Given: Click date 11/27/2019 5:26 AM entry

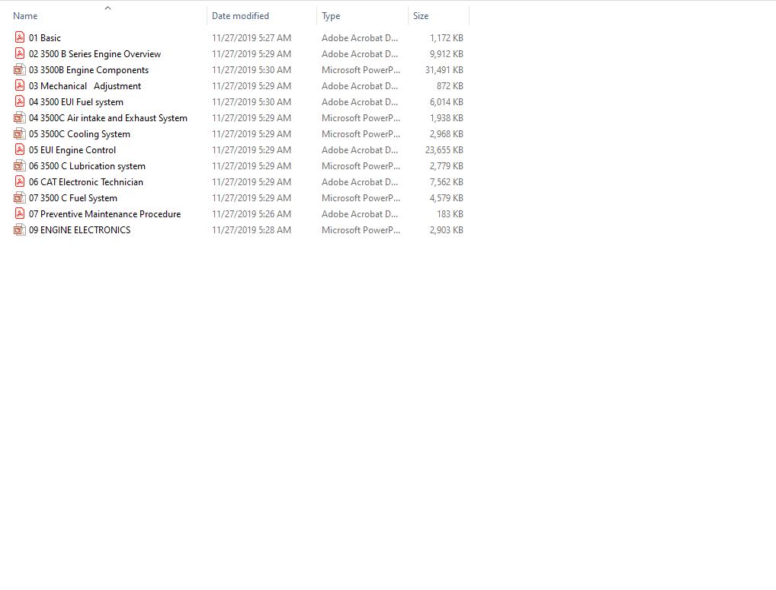Looking at the screenshot, I should pyautogui.click(x=252, y=214).
